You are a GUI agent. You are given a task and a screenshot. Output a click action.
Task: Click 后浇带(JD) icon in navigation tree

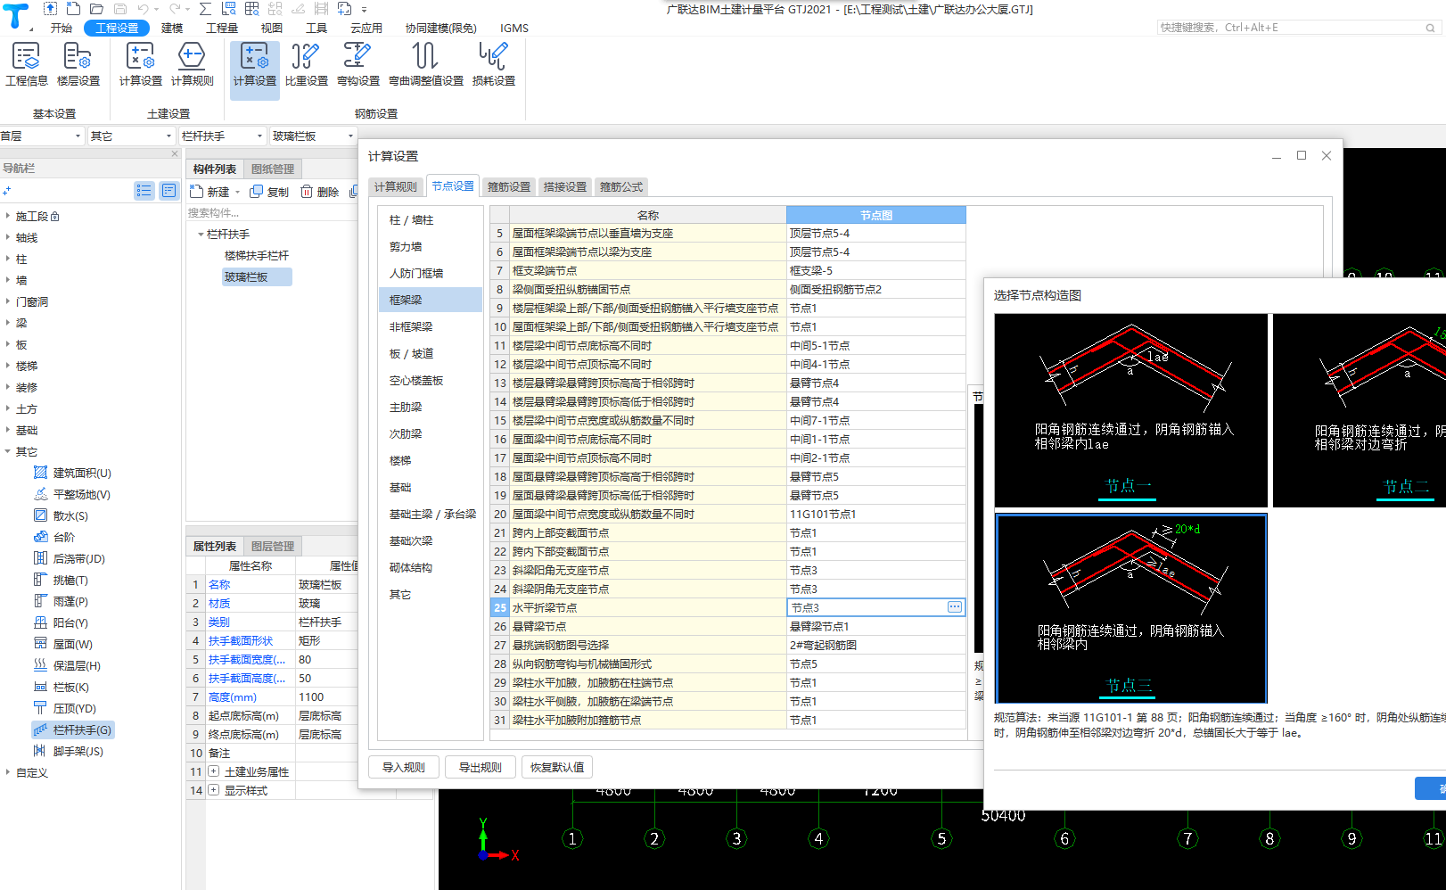click(40, 558)
